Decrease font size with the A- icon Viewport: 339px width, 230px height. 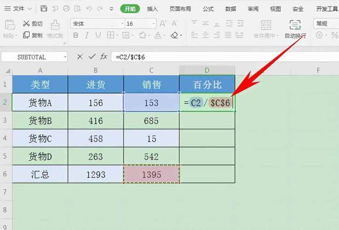pyautogui.click(x=174, y=23)
